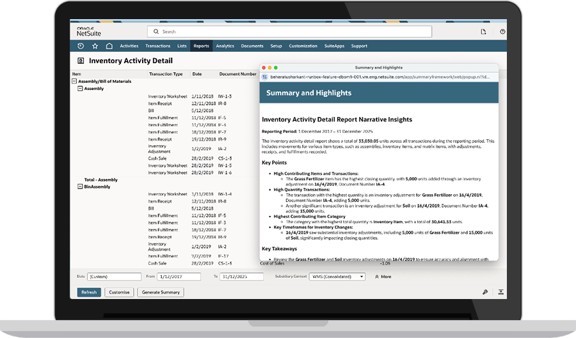Click the wrench icon in footer bar
Viewport: 576px width, 338px height.
(x=485, y=292)
